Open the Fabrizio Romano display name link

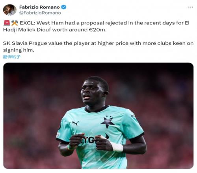pos(39,7)
